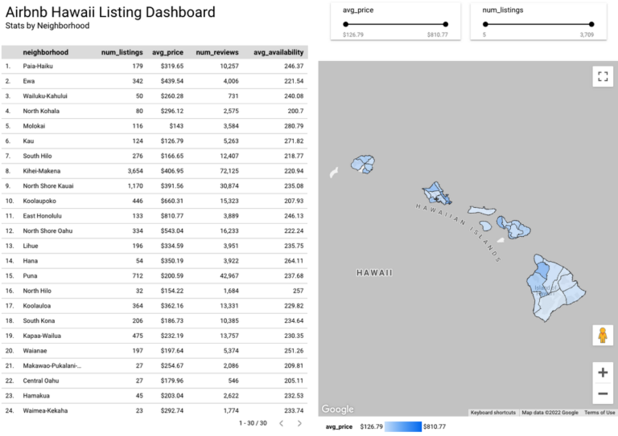Select the Puna neighborhood cell

pos(30,275)
